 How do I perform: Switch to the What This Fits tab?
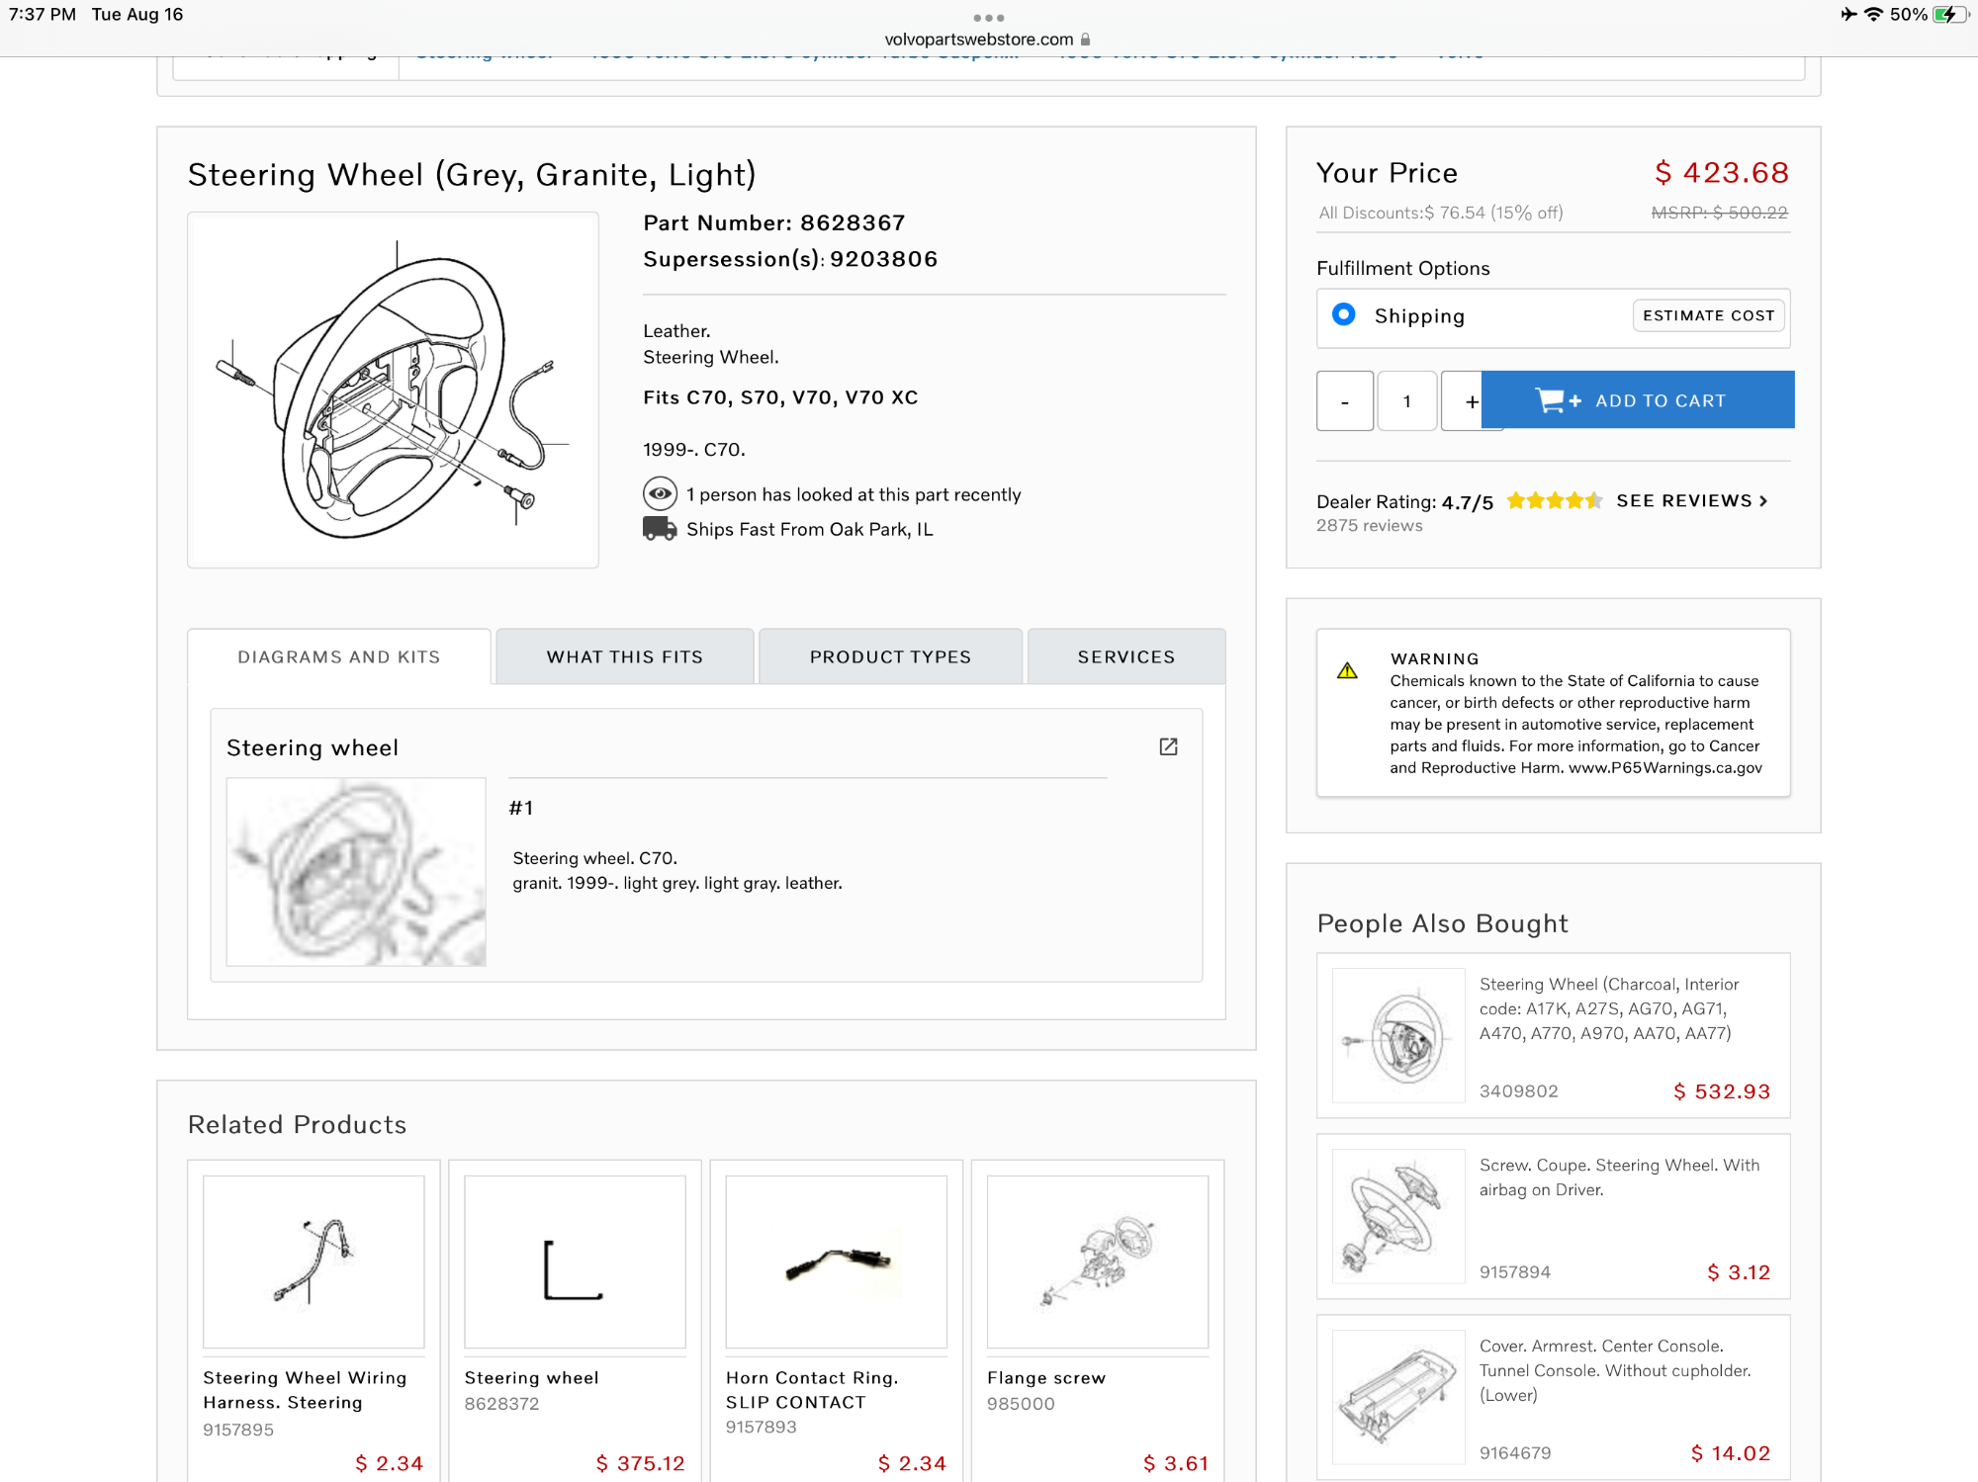coord(625,657)
